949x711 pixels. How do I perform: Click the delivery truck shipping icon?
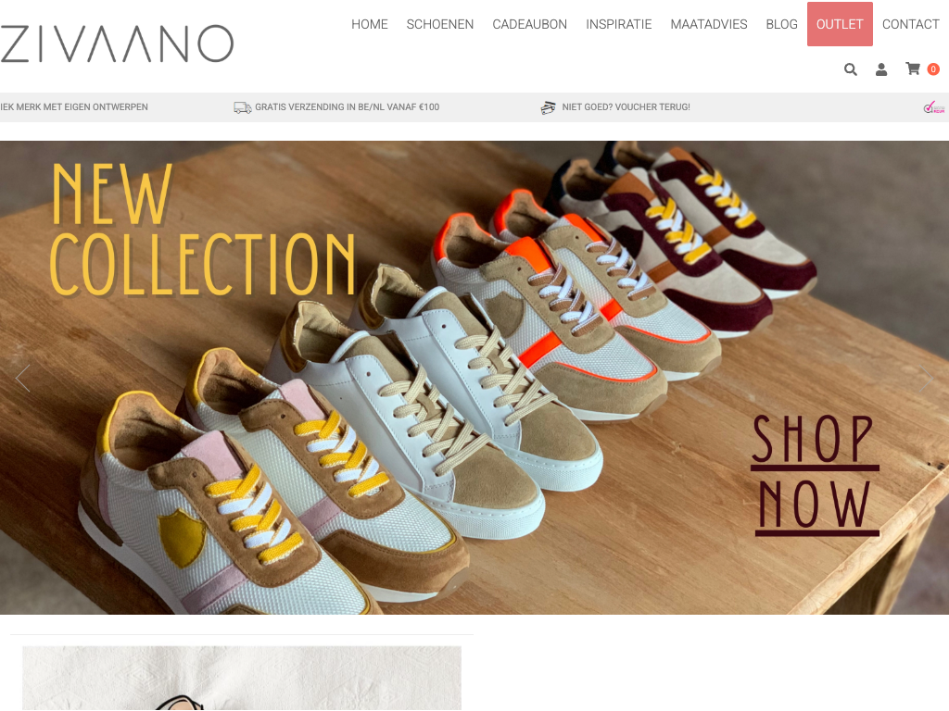(x=243, y=107)
